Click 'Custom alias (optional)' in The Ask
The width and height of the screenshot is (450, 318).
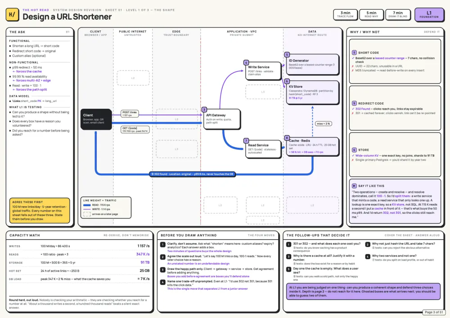click(29, 56)
